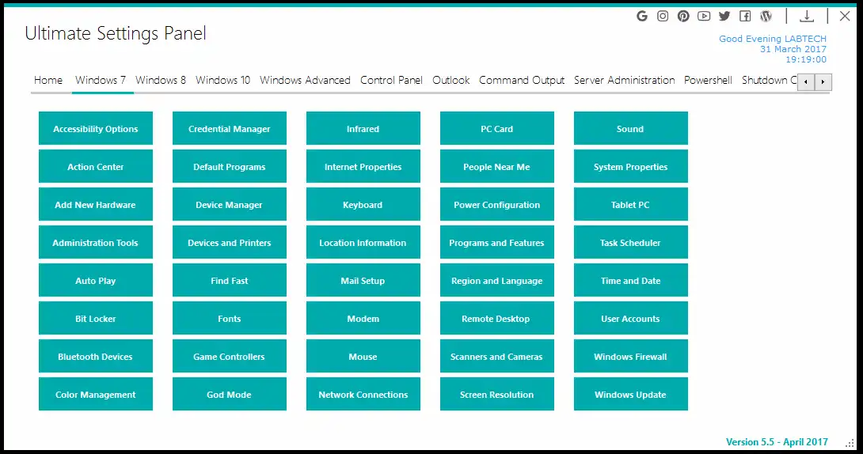Open the Facebook icon link
Viewport: 863px width, 454px height.
(x=745, y=17)
